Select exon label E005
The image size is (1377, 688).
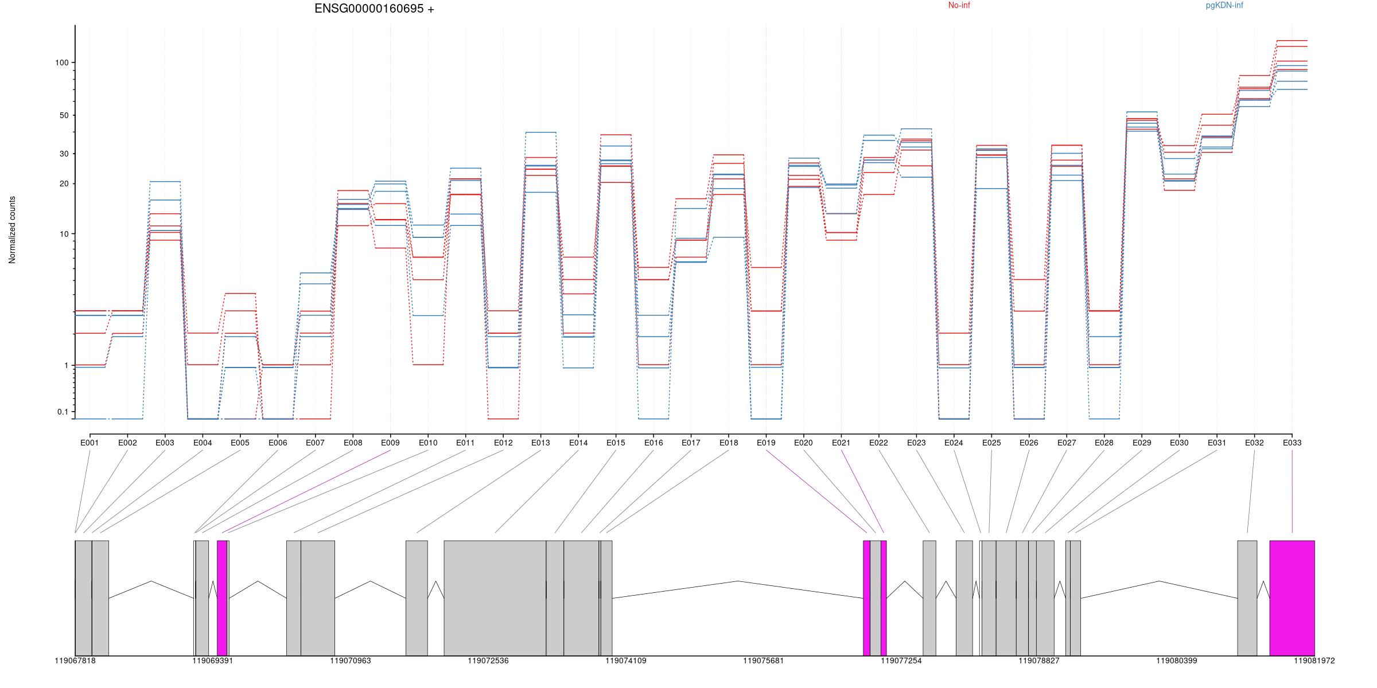pyautogui.click(x=240, y=443)
